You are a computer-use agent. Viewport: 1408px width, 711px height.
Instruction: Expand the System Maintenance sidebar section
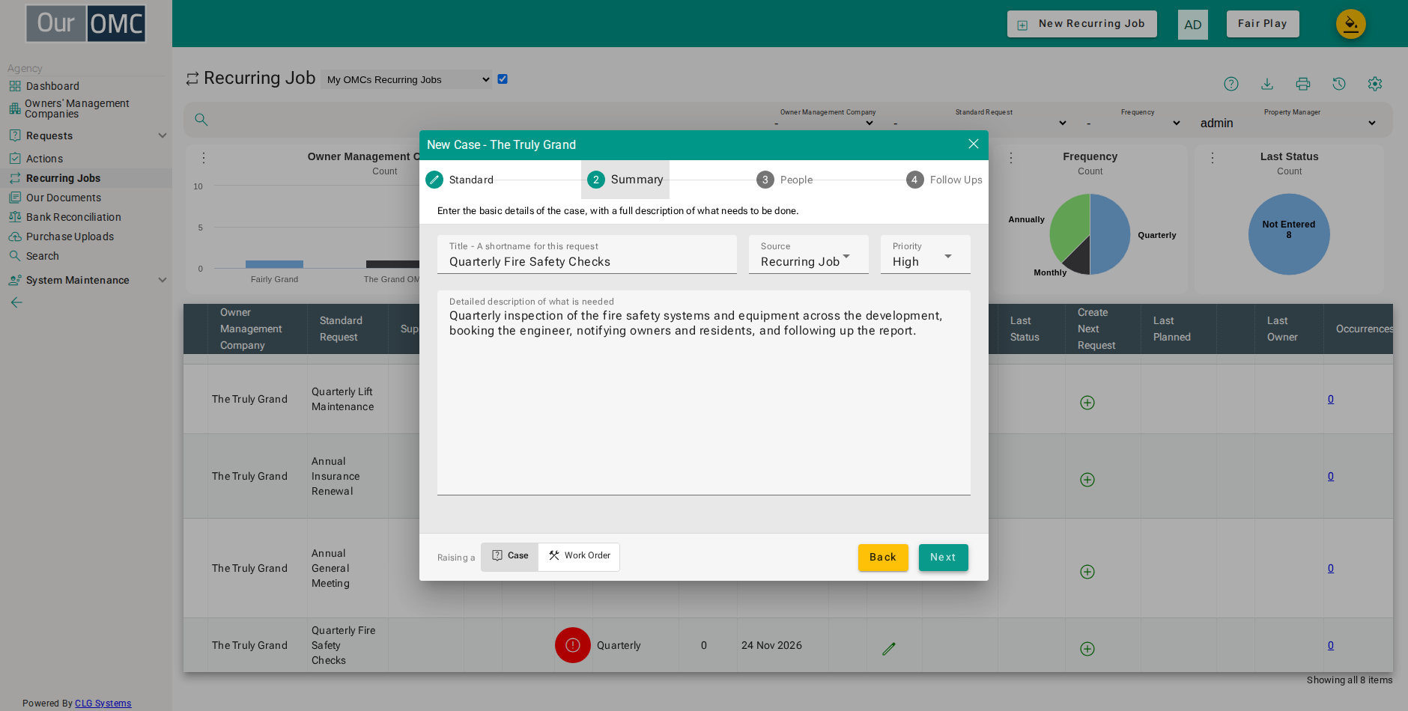(87, 280)
